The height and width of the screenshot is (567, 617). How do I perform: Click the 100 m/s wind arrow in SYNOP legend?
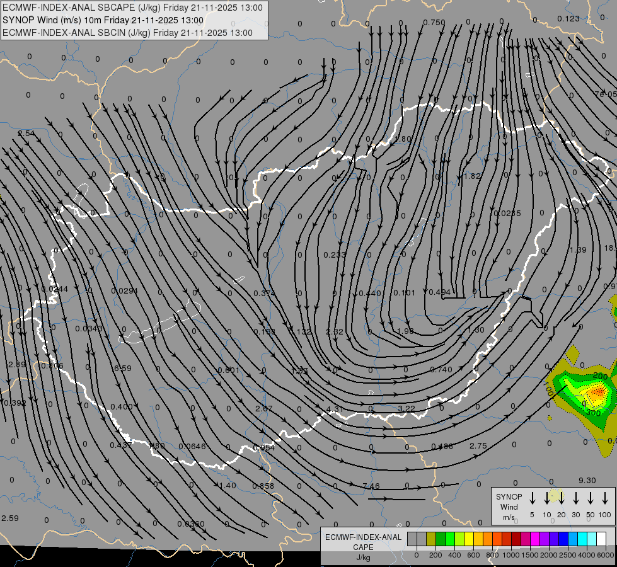[605, 498]
